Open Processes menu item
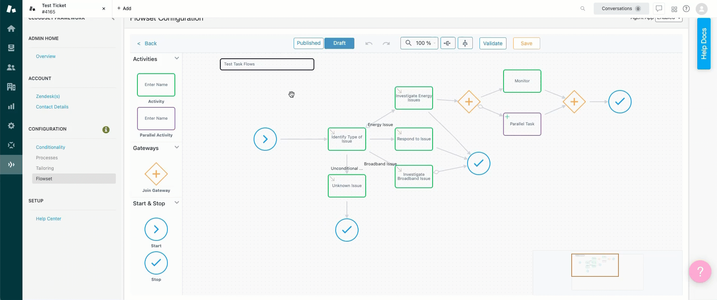 pyautogui.click(x=47, y=158)
